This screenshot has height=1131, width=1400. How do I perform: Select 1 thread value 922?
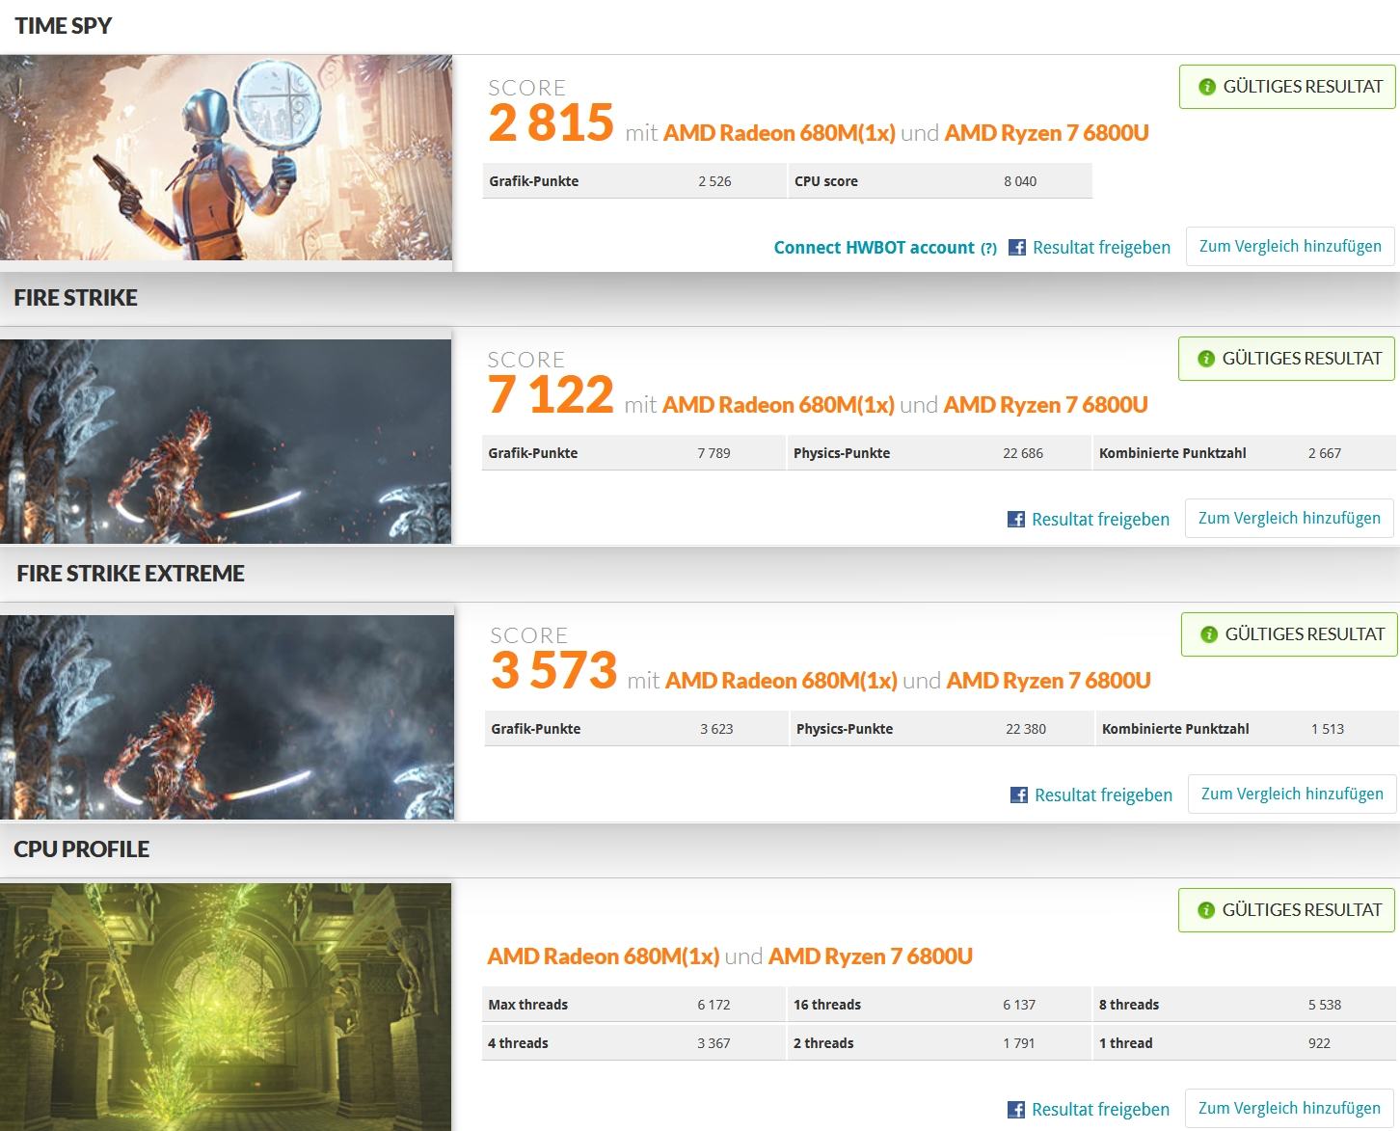1319,1043
